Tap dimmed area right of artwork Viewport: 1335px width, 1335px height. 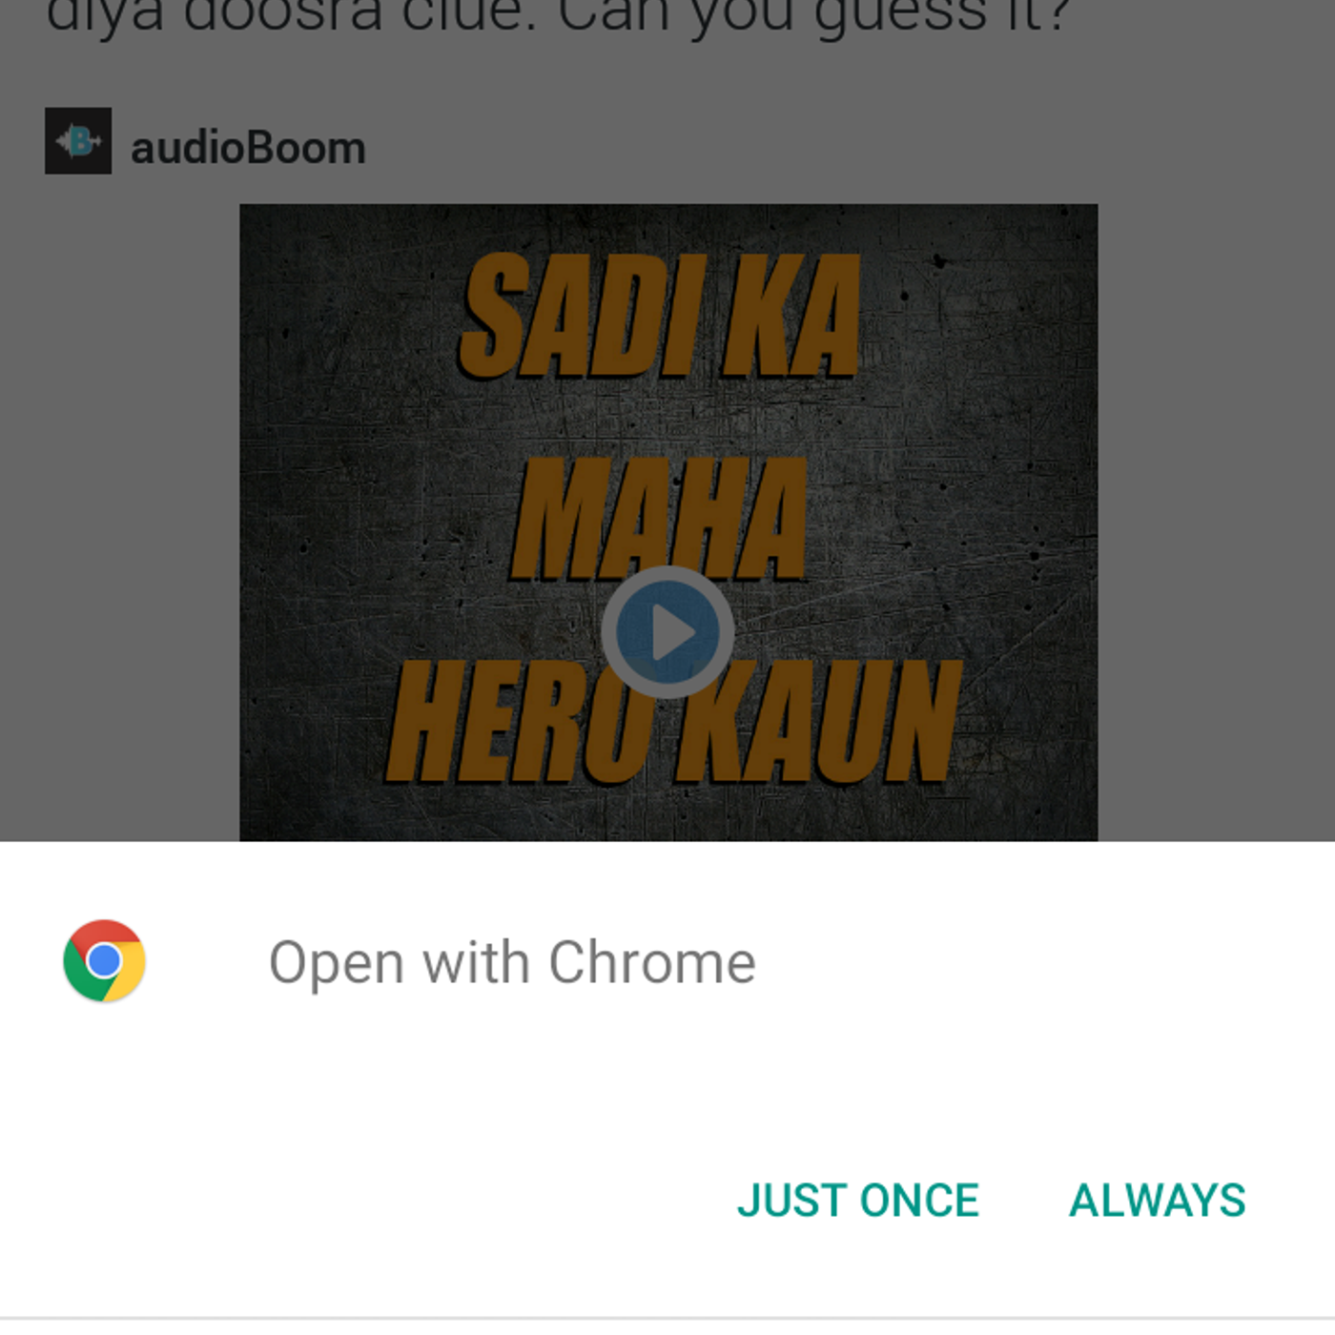pos(1217,523)
